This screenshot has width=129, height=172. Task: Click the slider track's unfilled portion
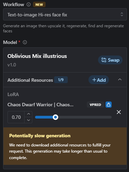[x=85, y=117]
